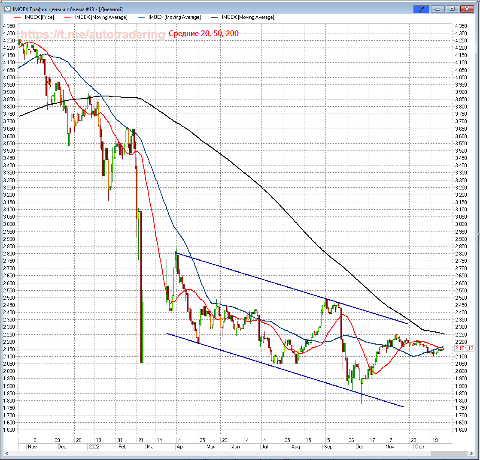This screenshot has width=480, height=460.
Task: Click the red 'Средние 20, 50, 200' text label
Action: [x=204, y=33]
